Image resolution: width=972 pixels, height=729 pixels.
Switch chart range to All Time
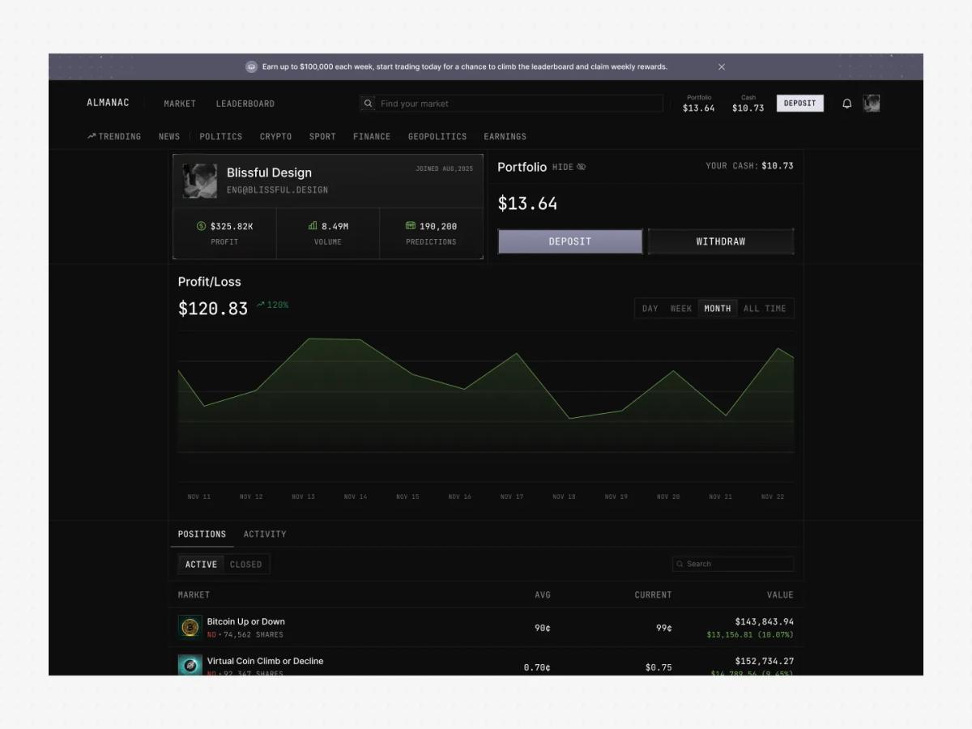tap(765, 309)
